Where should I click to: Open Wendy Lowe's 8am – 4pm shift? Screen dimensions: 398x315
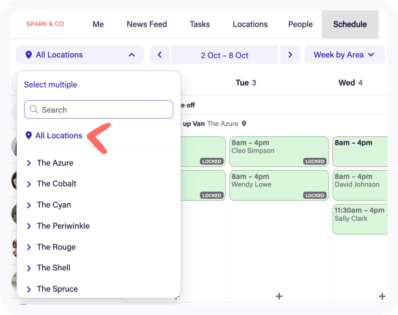coord(279,185)
